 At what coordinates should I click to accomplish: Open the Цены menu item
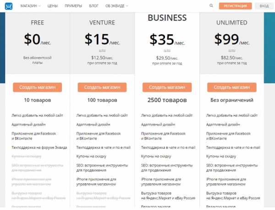point(52,6)
